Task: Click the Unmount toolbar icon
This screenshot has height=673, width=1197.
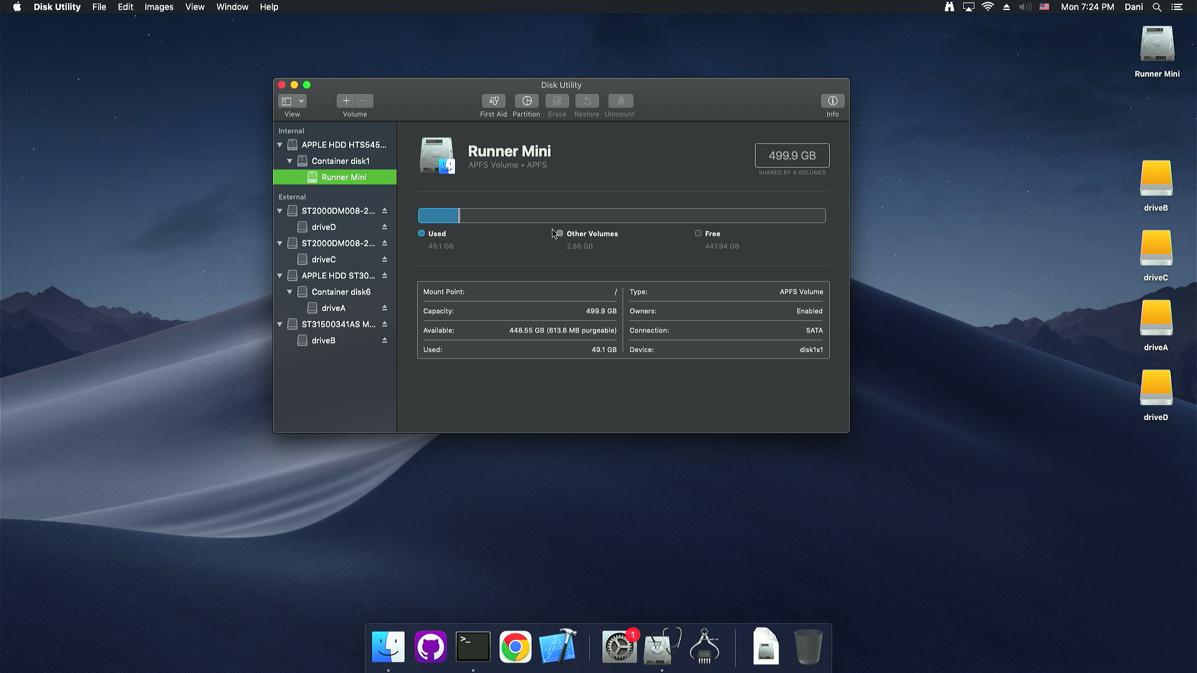Action: [620, 101]
